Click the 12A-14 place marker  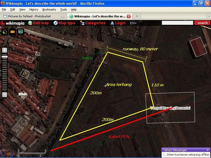22,96
